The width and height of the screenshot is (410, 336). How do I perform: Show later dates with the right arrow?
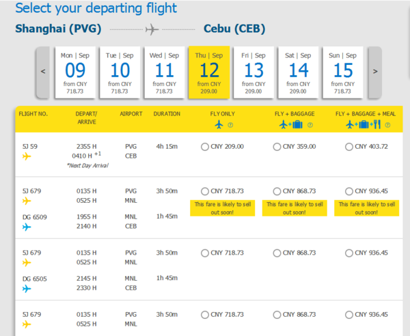[x=375, y=72]
